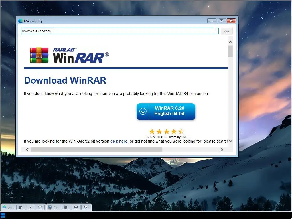This screenshot has height=219, width=292.
Task: Maximize the Microsfot Ej window
Action: click(x=221, y=21)
